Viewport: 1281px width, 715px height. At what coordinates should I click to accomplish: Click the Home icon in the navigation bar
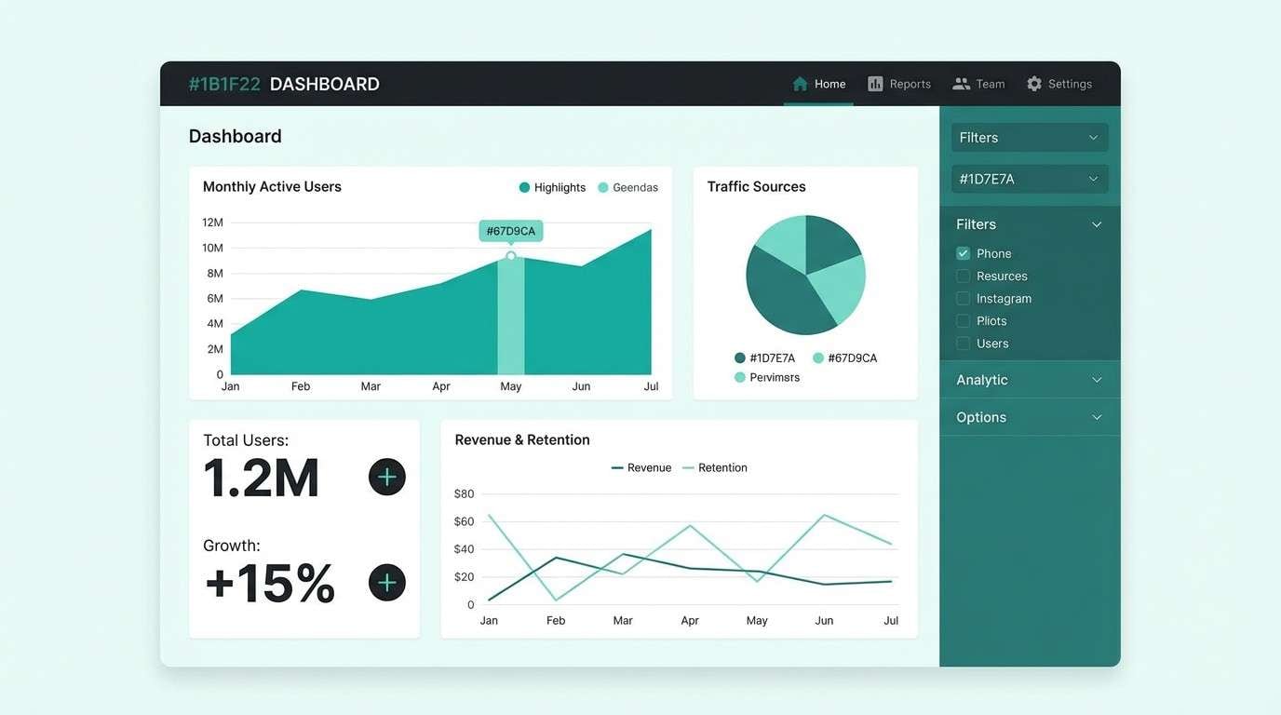799,83
